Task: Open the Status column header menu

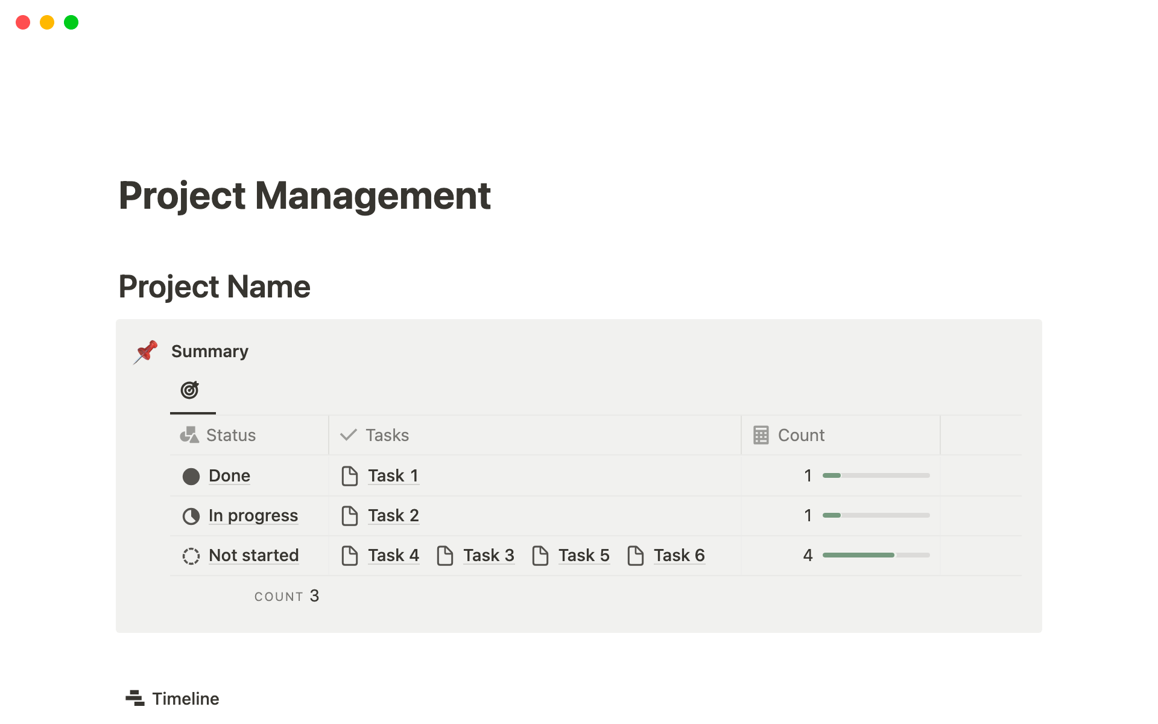Action: (x=231, y=434)
